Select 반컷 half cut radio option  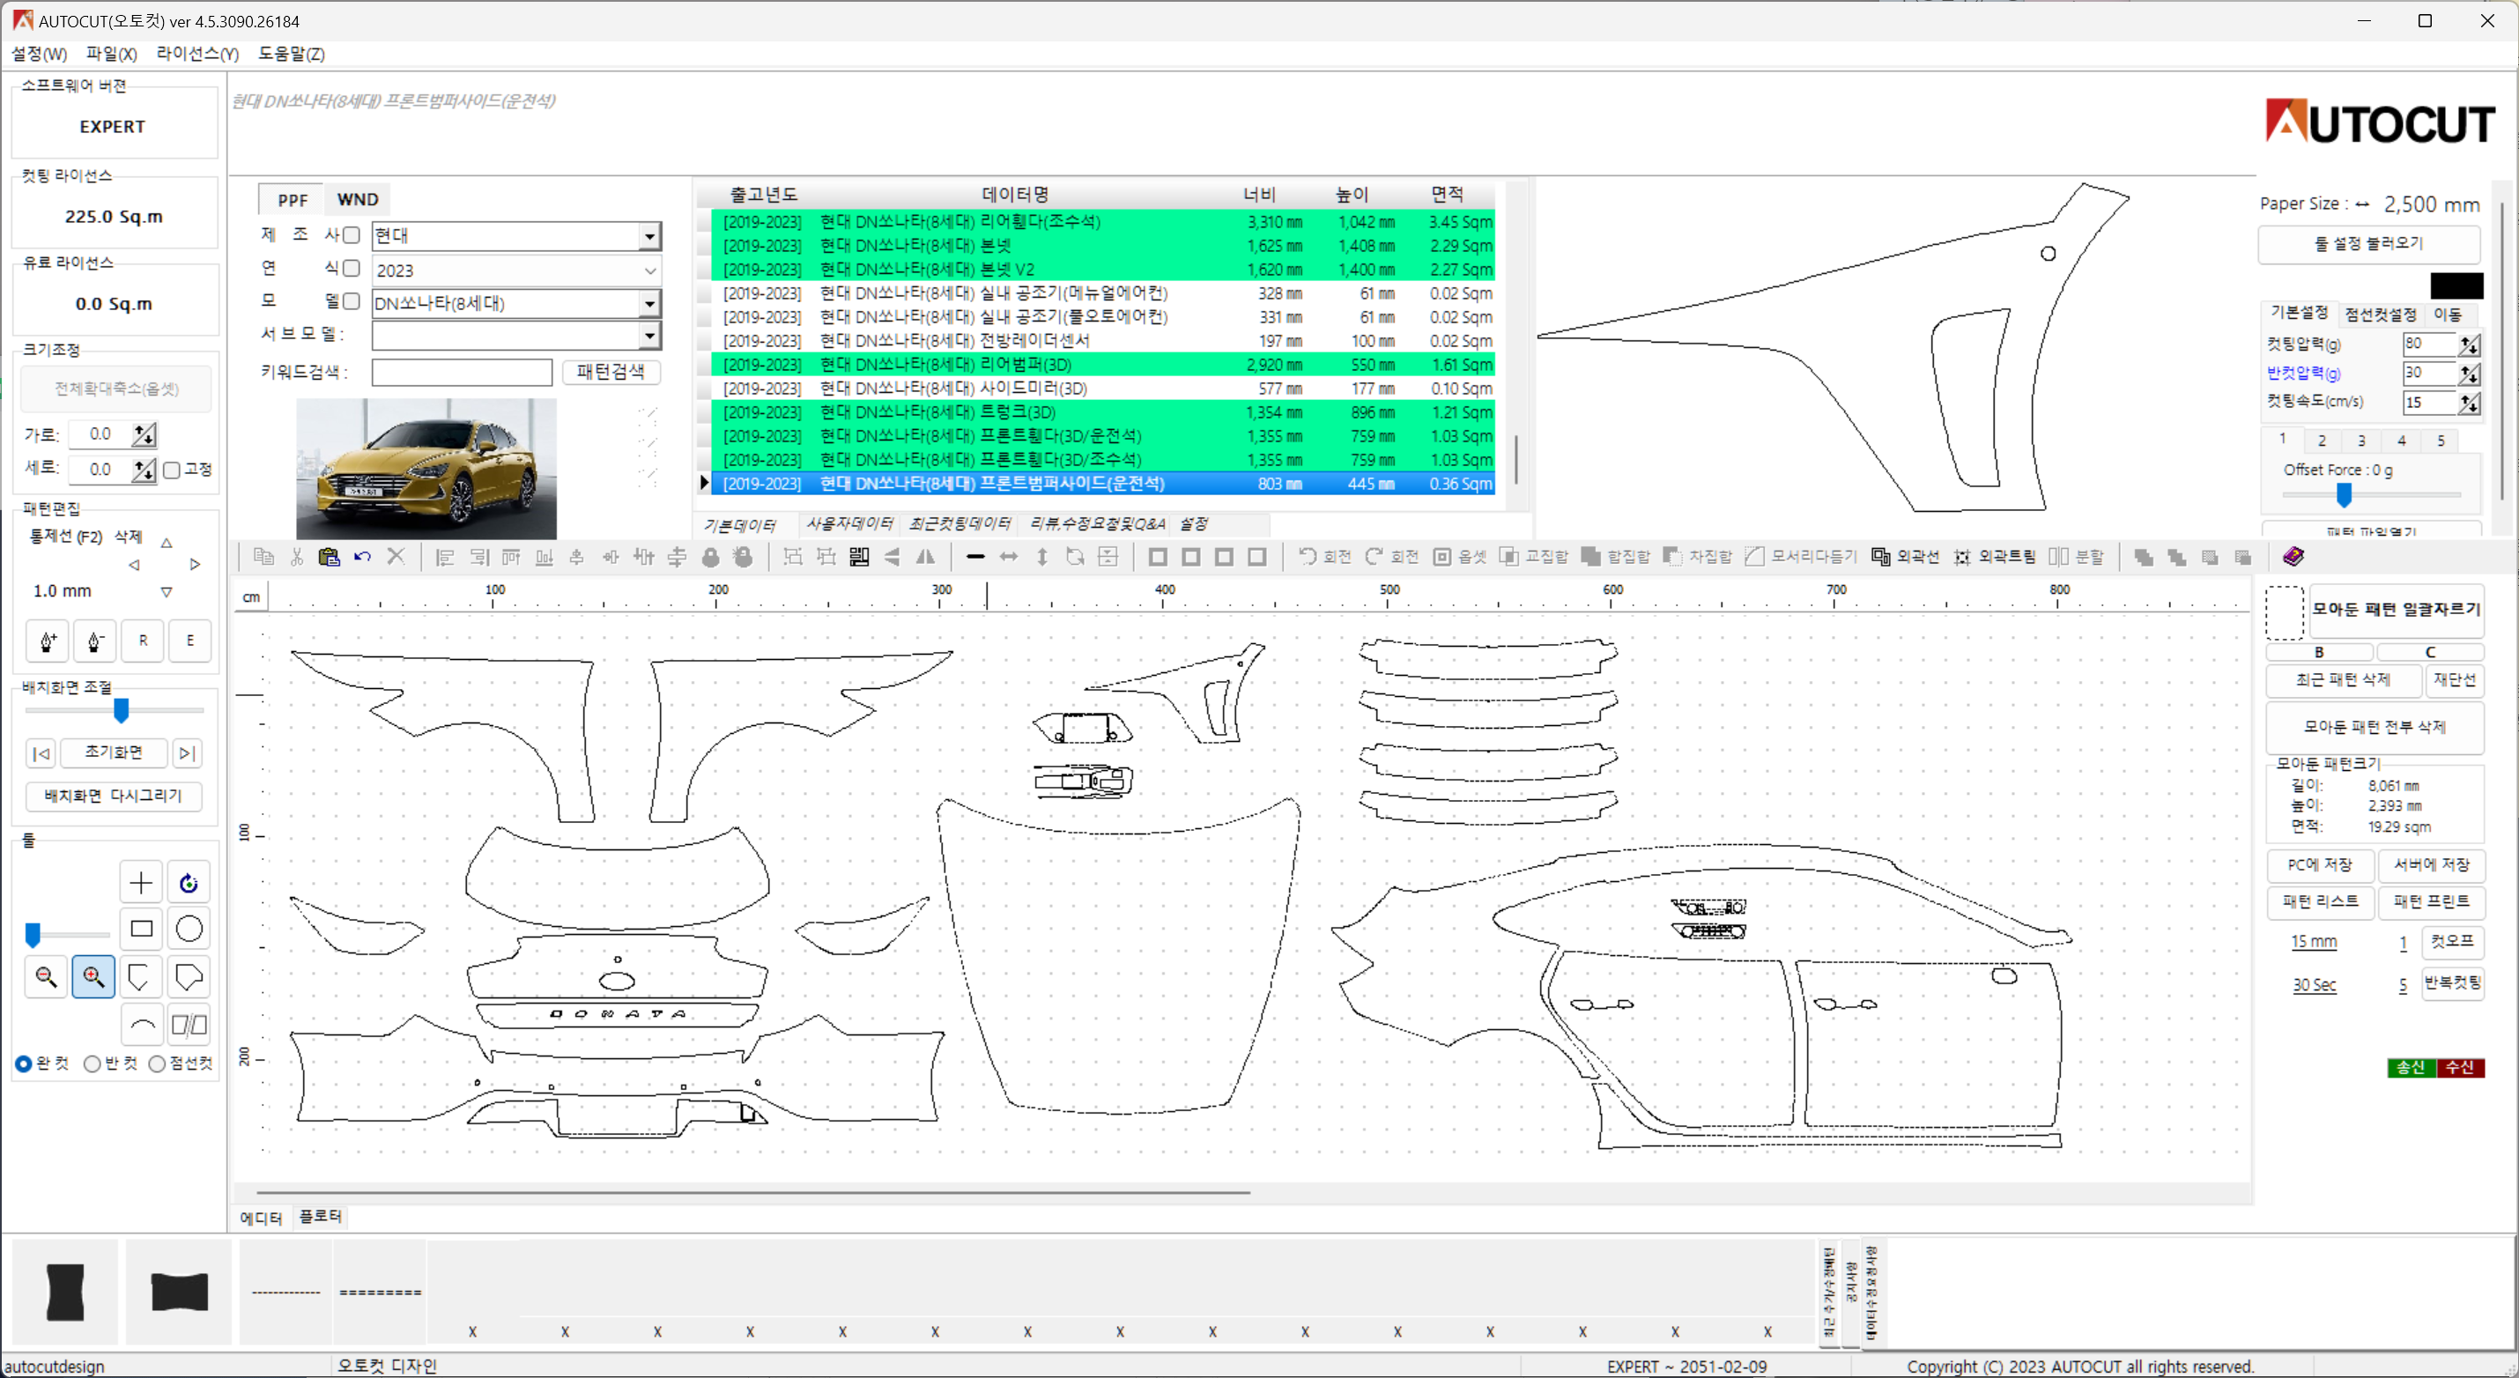[92, 1064]
